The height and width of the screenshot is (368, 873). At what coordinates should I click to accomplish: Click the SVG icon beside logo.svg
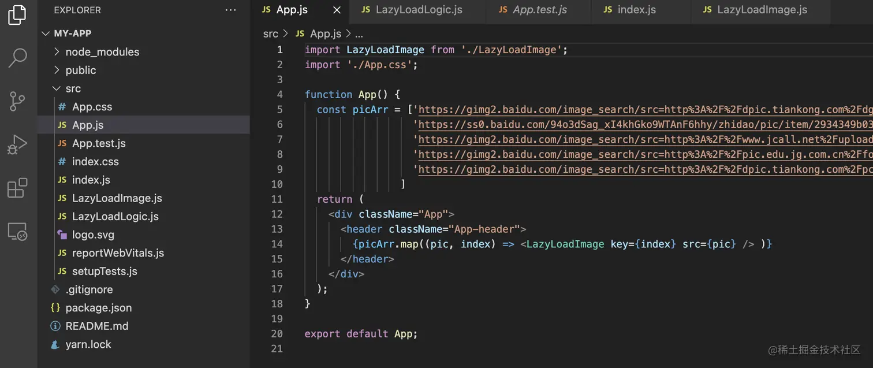click(62, 235)
